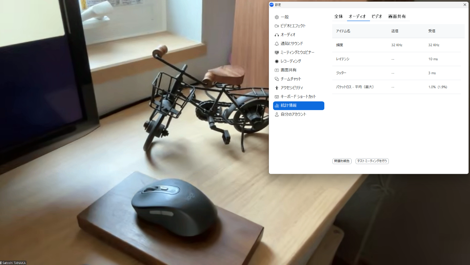Screen dimensions: 470x265
Task: Open 画面共有 settings in the sidebar
Action: (298, 70)
